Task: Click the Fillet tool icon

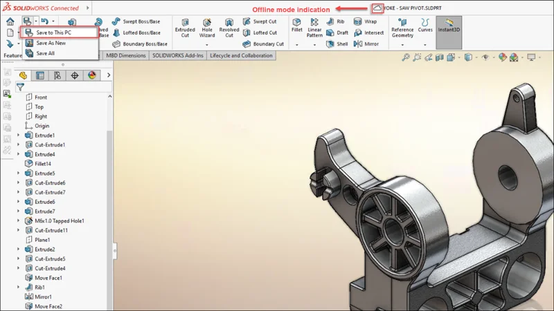Action: coord(297,26)
